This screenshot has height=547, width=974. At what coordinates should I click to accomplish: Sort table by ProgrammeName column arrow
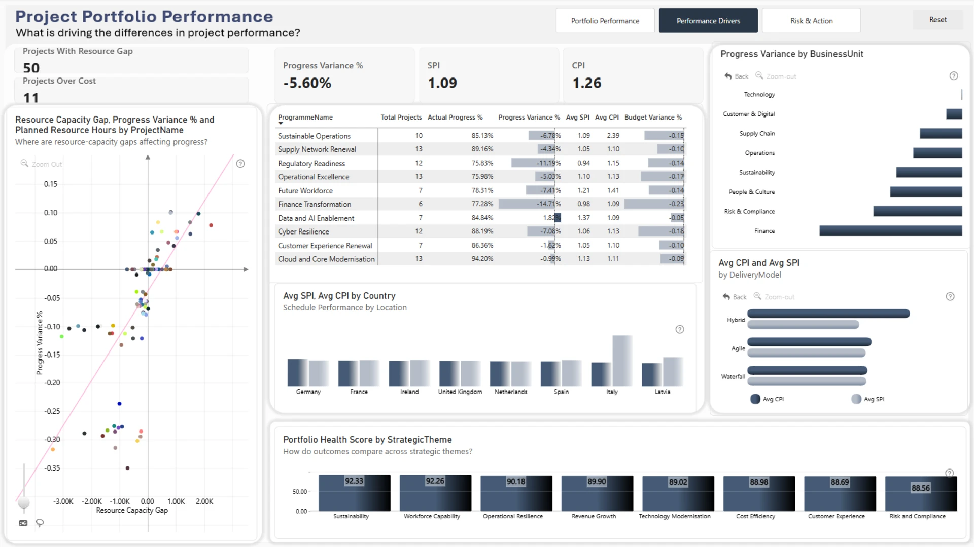click(281, 124)
